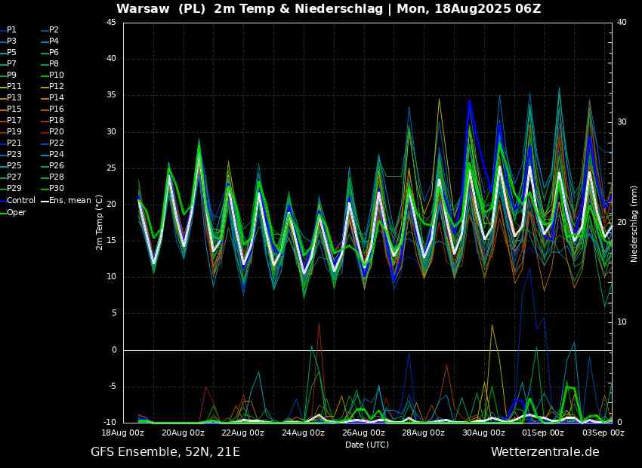This screenshot has height=468, width=642.
Task: Click the 03Sep 00z date label
Action: [x=603, y=433]
